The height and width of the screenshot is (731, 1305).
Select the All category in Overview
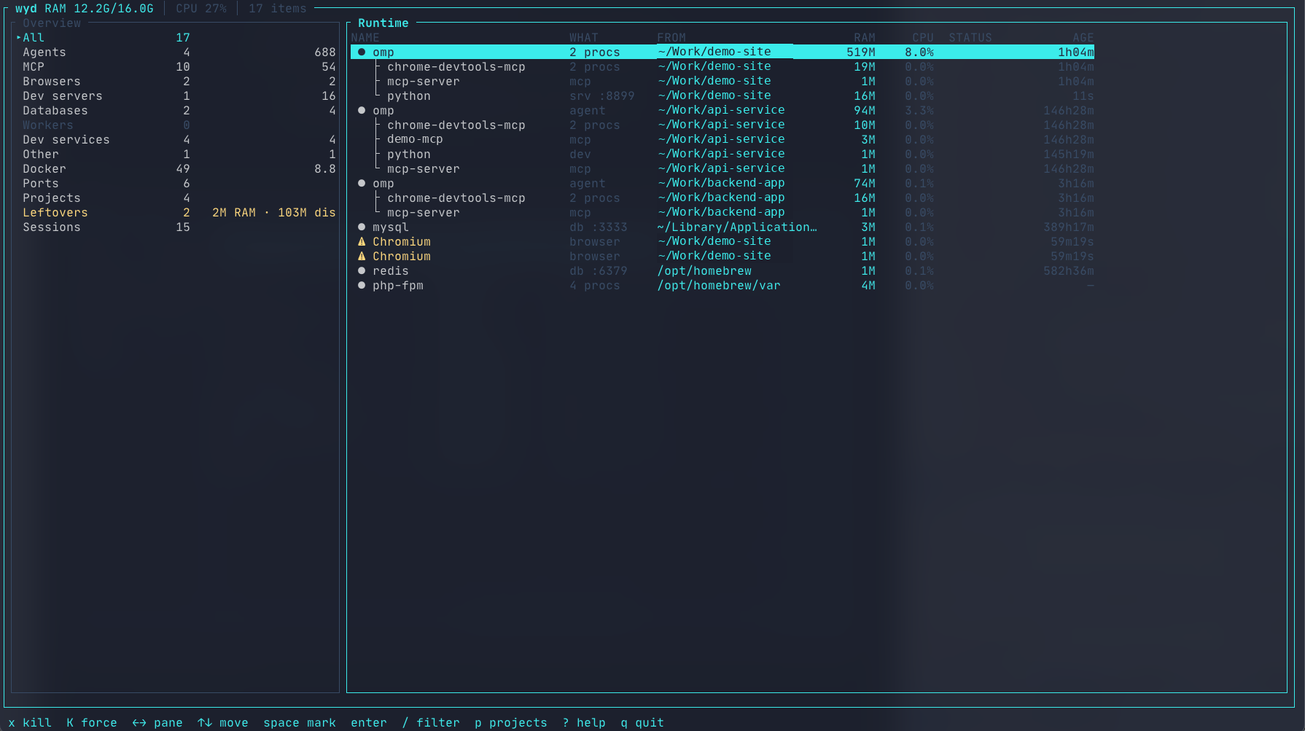pyautogui.click(x=176, y=37)
